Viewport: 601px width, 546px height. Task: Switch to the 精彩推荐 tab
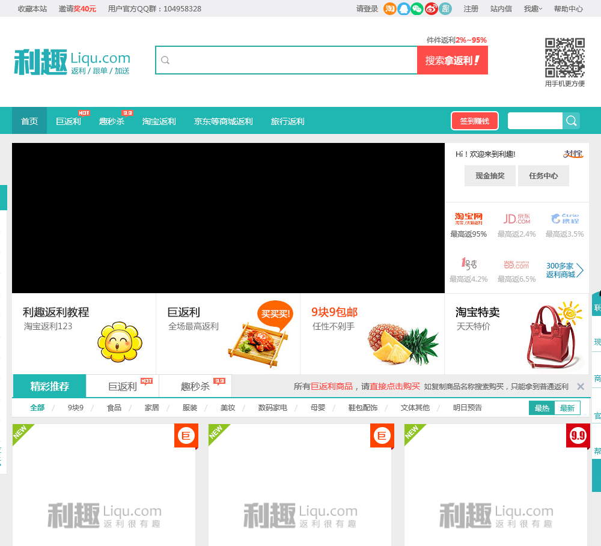(49, 386)
